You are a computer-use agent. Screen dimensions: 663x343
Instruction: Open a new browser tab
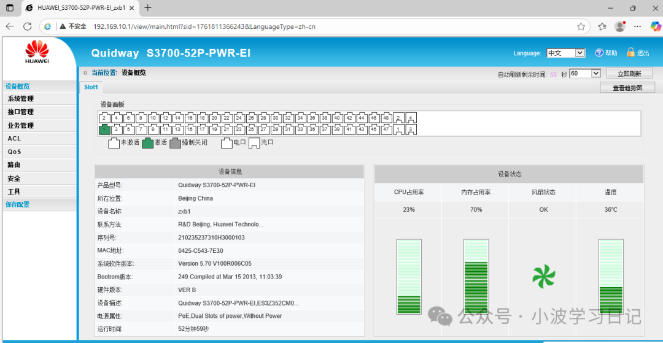click(x=148, y=8)
